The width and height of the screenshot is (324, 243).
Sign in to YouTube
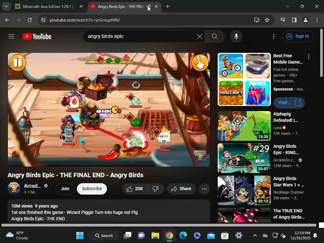(x=298, y=36)
